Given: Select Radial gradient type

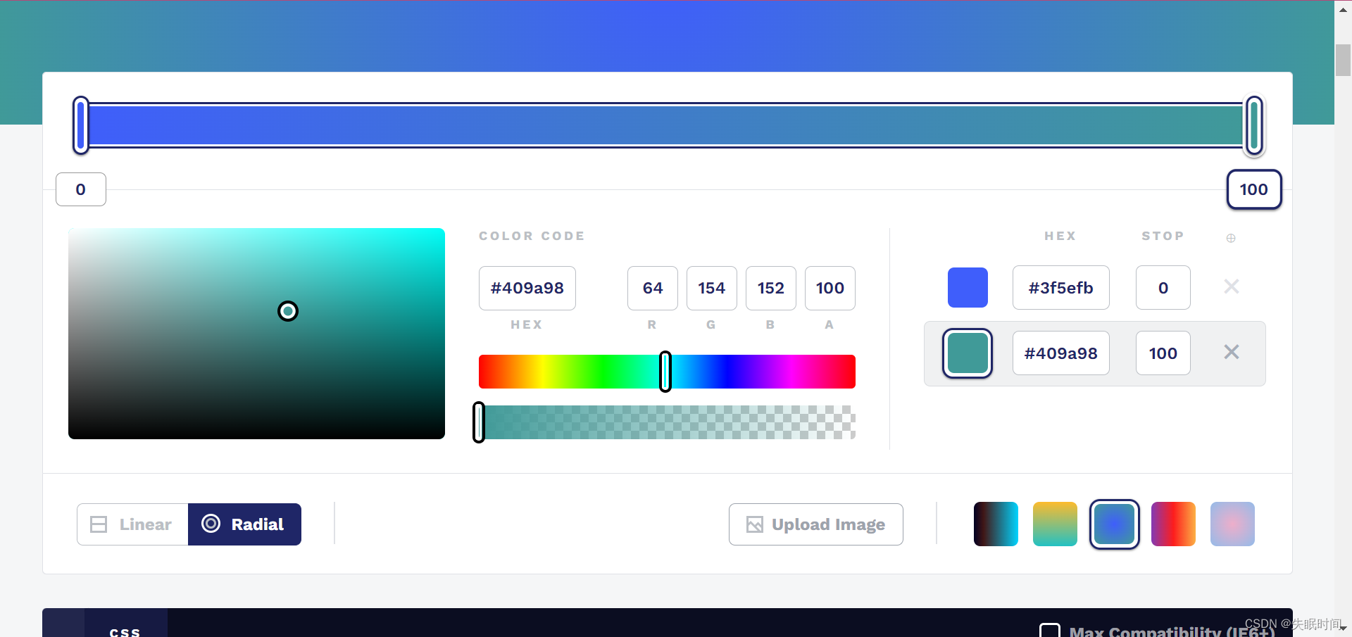Looking at the screenshot, I should 244,524.
